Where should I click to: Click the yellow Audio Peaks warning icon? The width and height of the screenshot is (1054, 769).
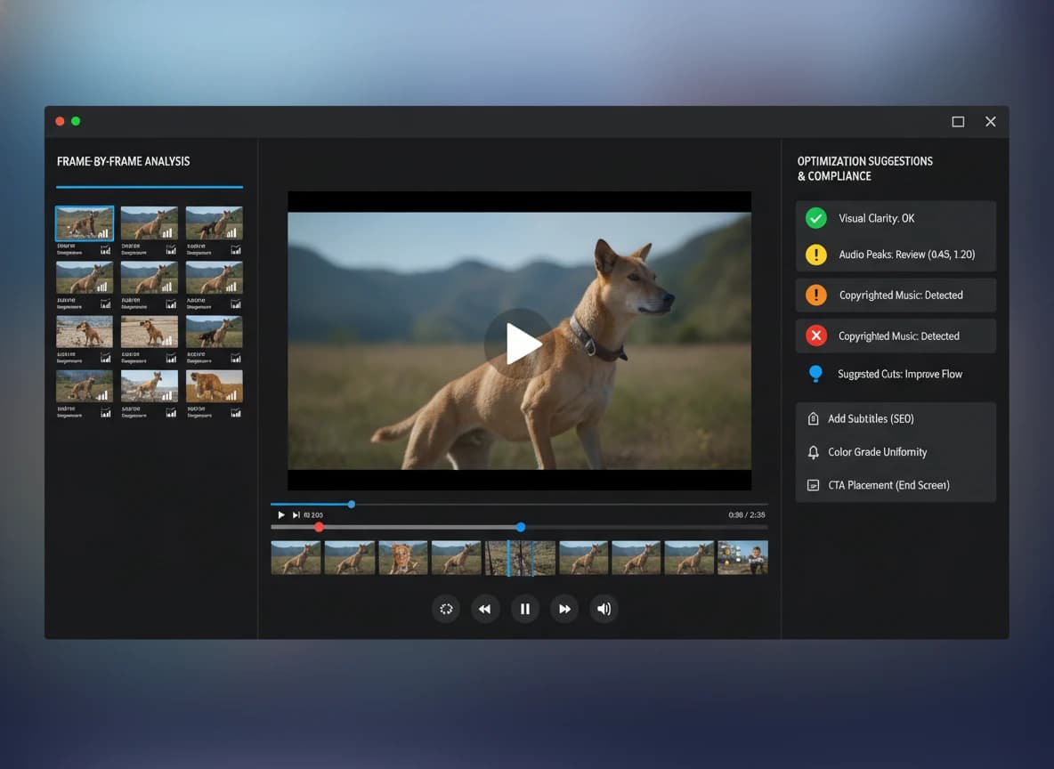tap(817, 255)
